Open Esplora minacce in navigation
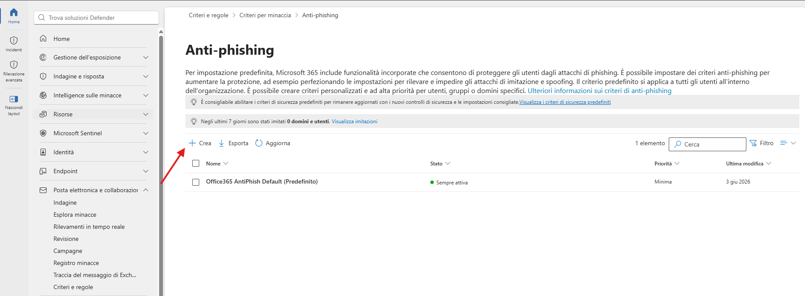The width and height of the screenshot is (805, 296). [x=75, y=215]
